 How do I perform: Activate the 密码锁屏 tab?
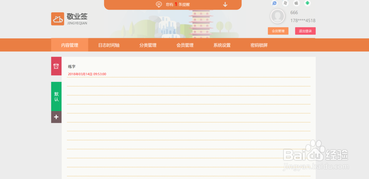tap(259, 45)
